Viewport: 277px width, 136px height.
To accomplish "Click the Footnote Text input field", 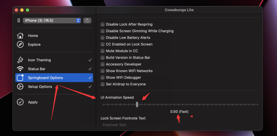I will pyautogui.click(x=180, y=125).
